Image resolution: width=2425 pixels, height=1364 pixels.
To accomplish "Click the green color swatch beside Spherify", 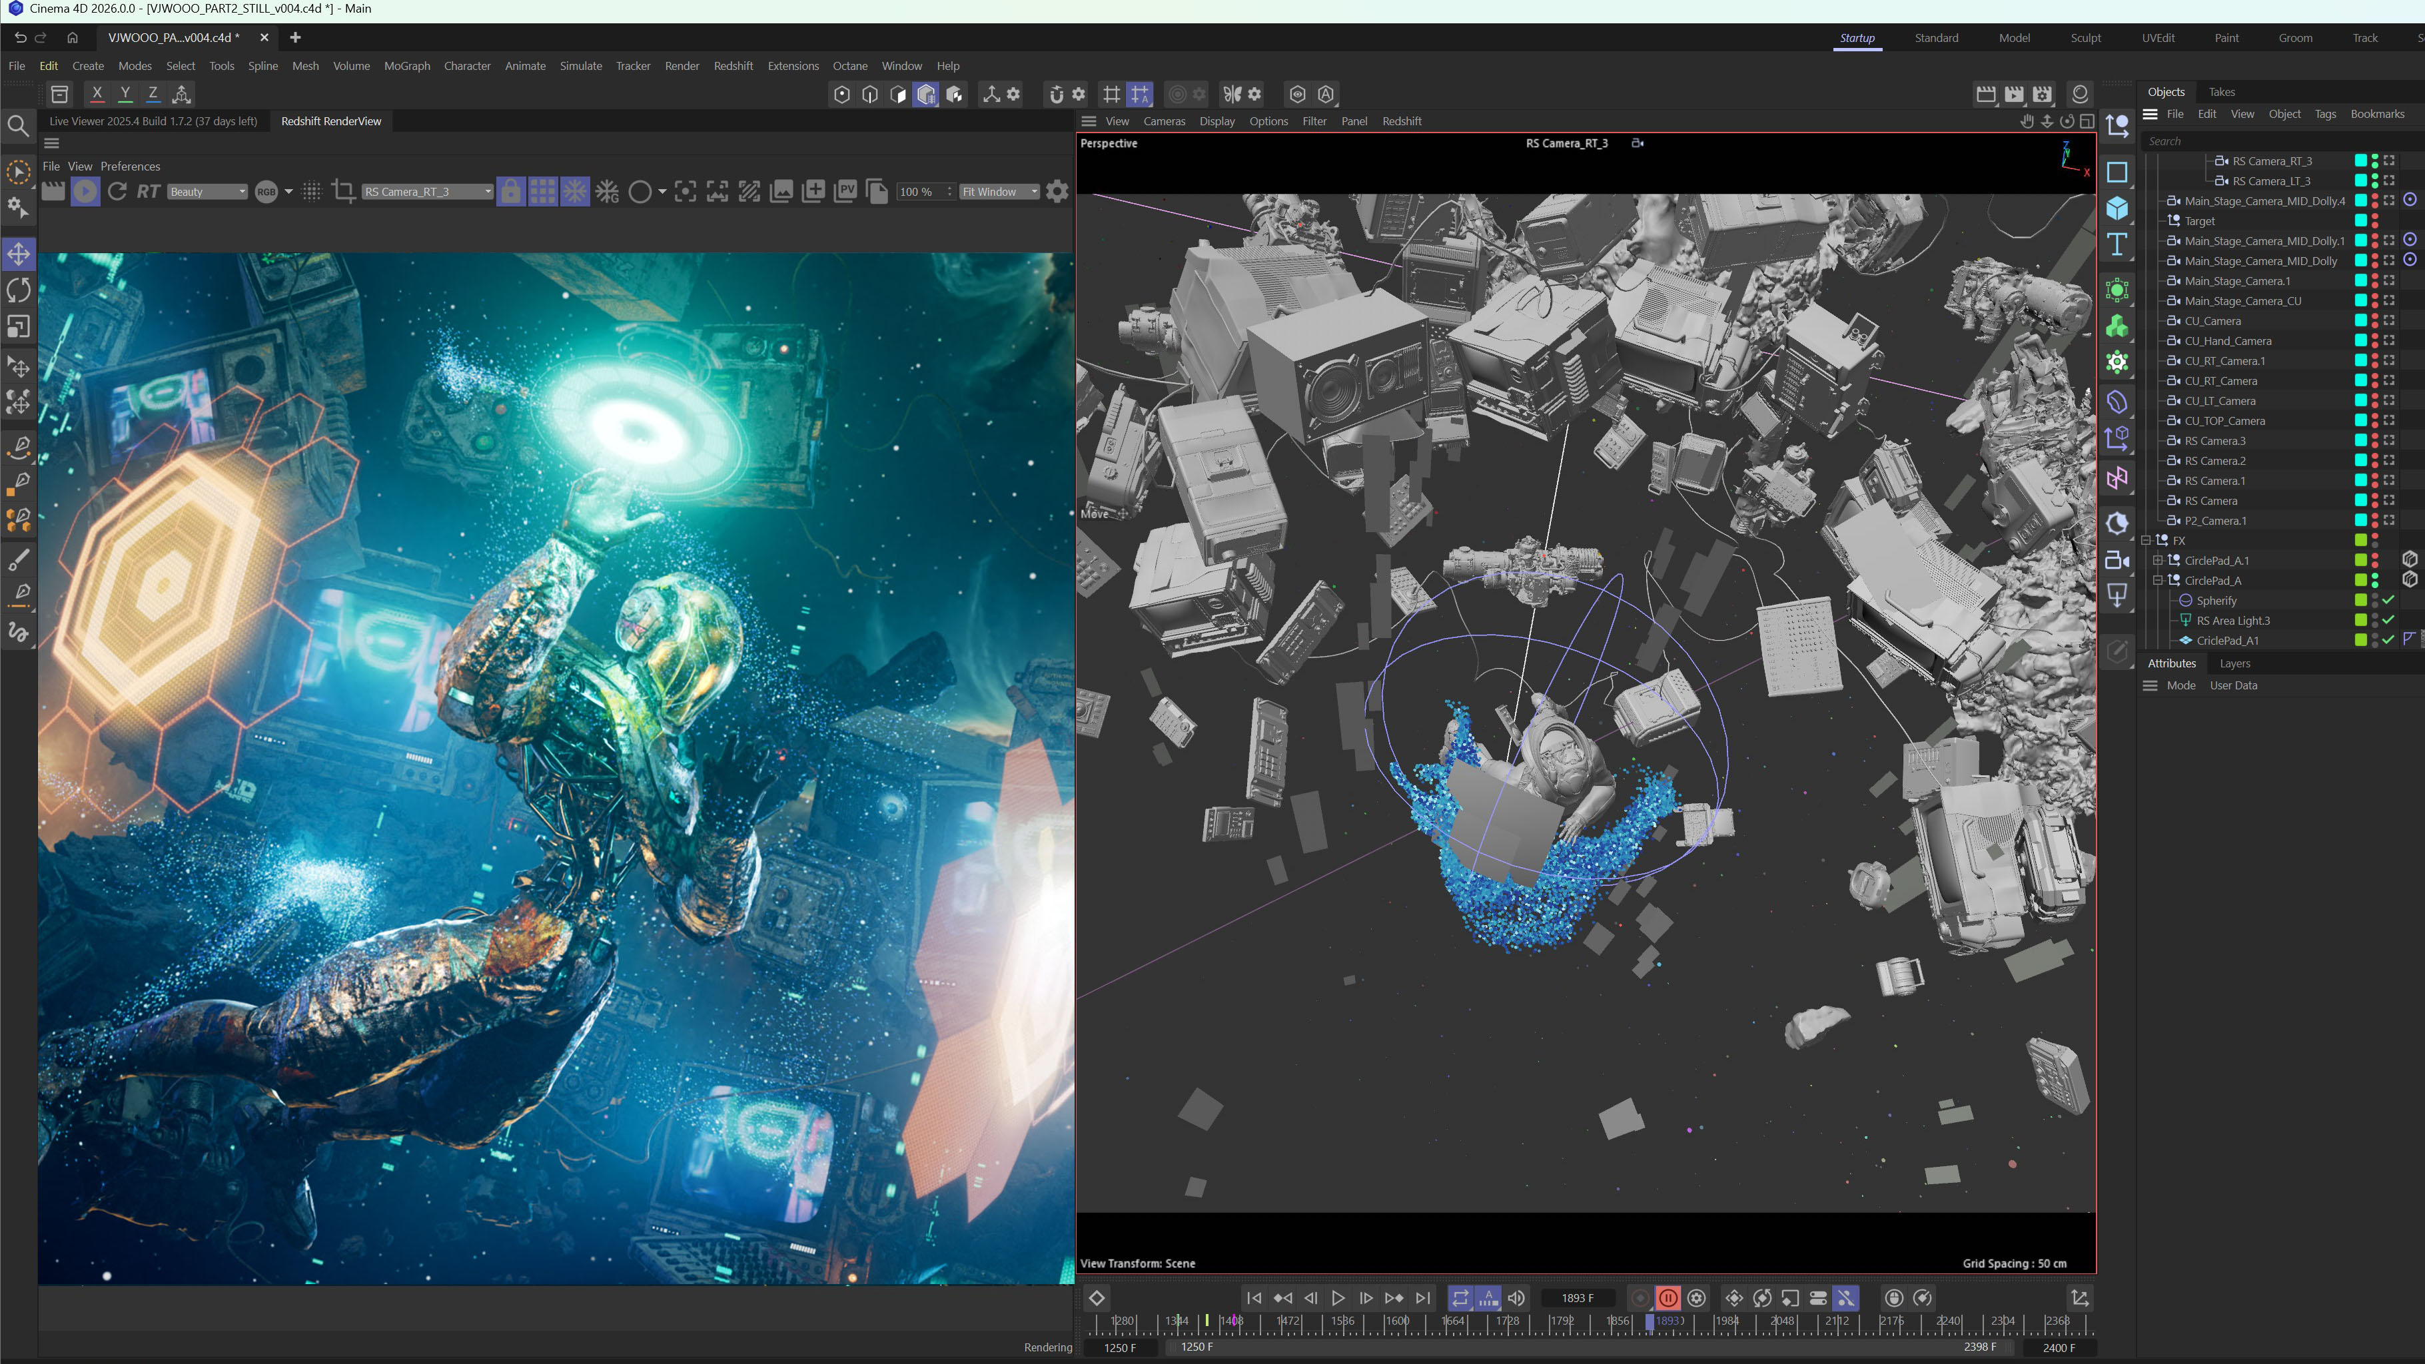I will (2361, 601).
